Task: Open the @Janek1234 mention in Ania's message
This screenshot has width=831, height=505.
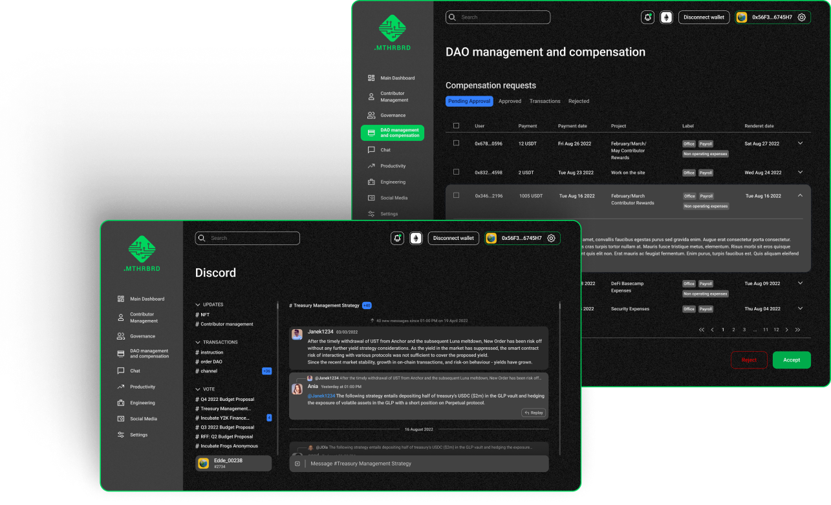Action: 321,396
